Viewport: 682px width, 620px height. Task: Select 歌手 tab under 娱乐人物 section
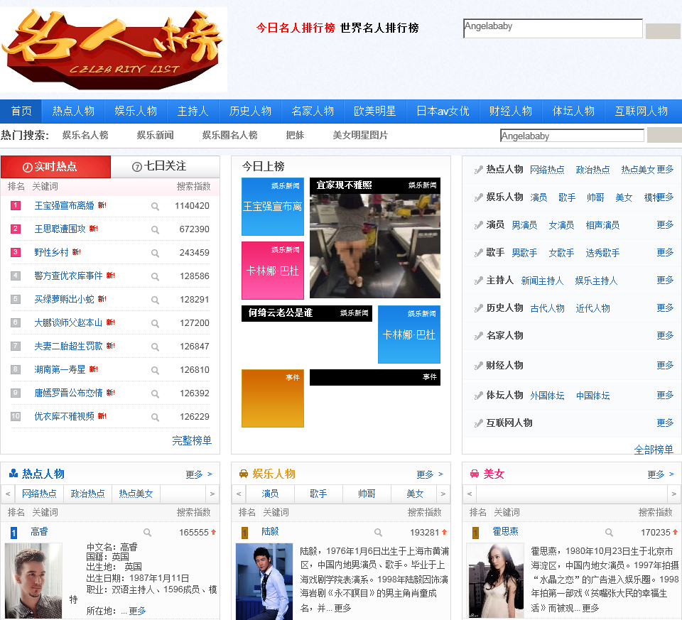(318, 494)
